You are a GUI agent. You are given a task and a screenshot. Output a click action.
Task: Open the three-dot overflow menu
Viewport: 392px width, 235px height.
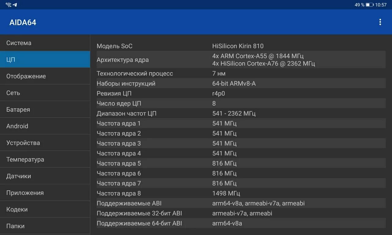(380, 22)
